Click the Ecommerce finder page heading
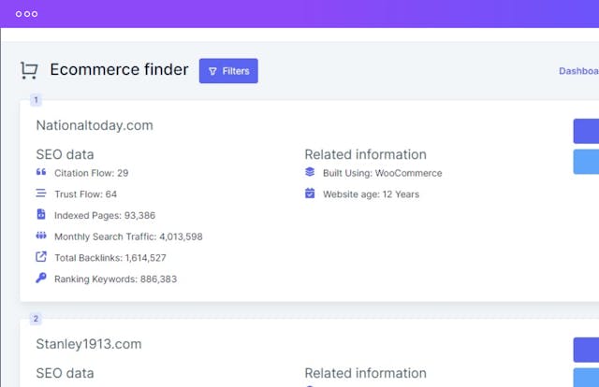The height and width of the screenshot is (387, 599). (119, 70)
